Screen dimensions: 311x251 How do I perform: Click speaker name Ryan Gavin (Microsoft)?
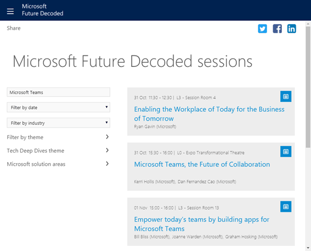coord(155,127)
